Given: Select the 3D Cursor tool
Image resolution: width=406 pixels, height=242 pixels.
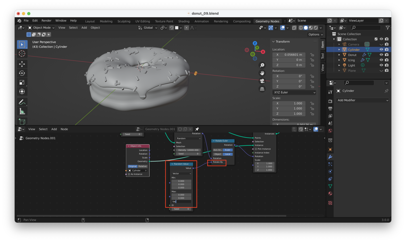Looking at the screenshot, I should [22, 54].
